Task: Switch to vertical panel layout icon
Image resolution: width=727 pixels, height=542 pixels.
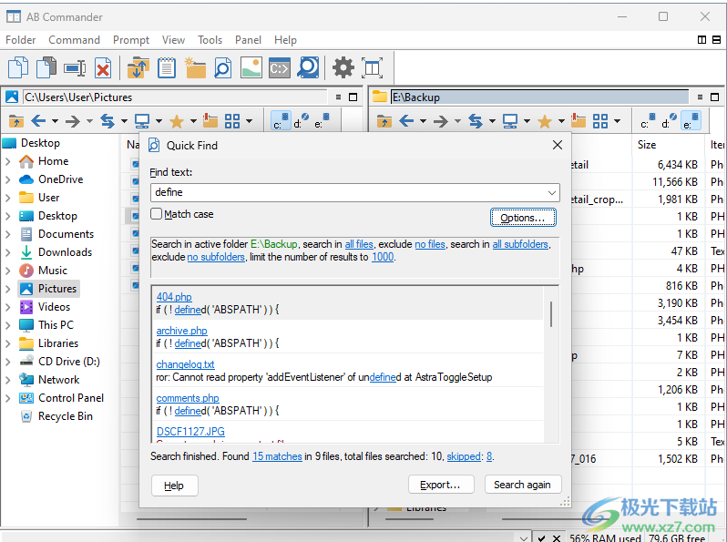Action: pos(702,40)
